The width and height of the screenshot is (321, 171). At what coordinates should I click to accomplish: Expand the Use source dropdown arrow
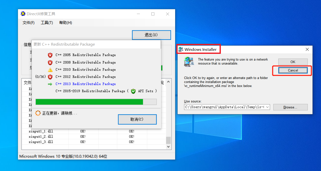pyautogui.click(x=268, y=107)
